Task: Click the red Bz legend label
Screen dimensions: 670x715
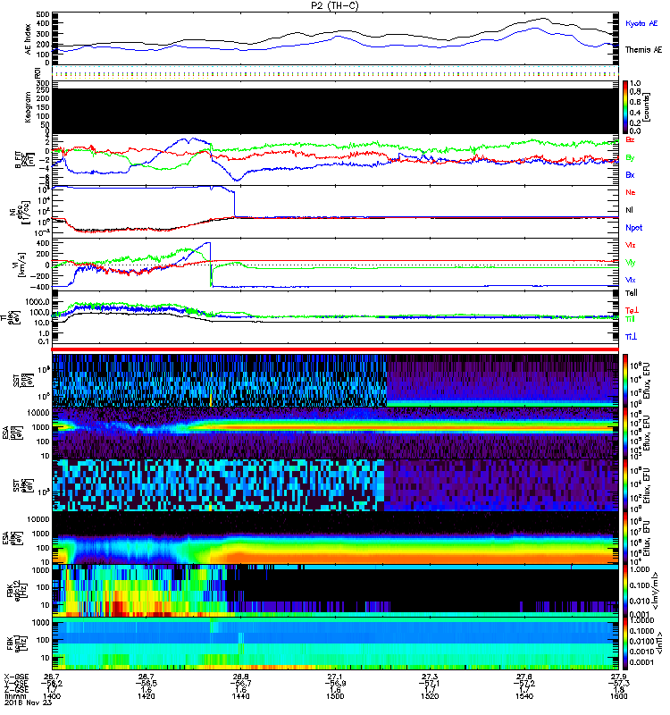Action: (630, 139)
